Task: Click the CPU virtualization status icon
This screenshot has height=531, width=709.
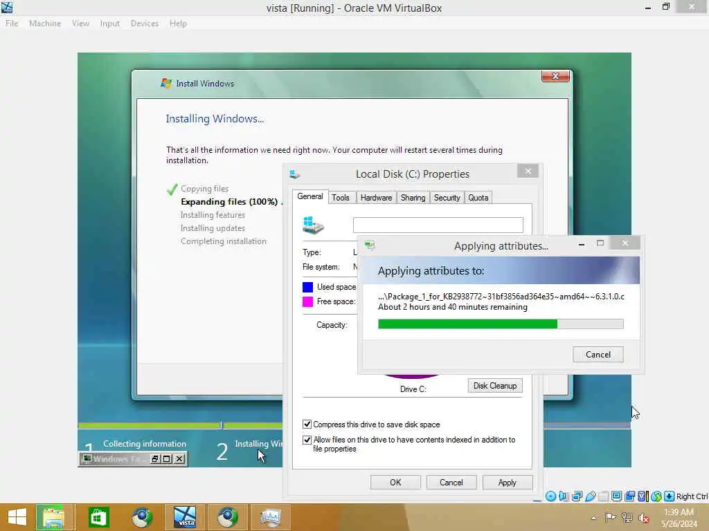Action: [643, 496]
